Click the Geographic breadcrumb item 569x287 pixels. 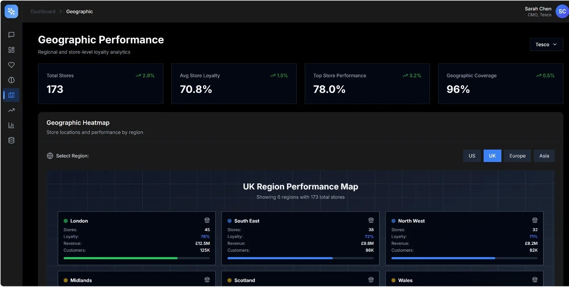point(79,11)
